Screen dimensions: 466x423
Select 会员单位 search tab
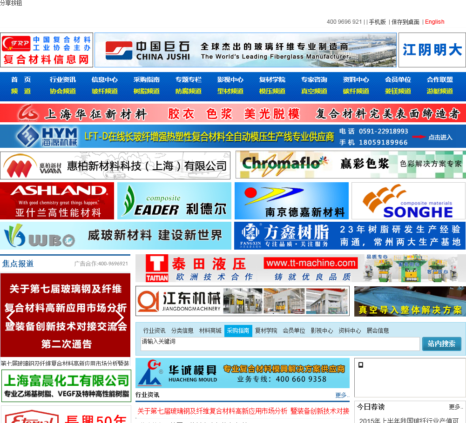[x=294, y=330]
